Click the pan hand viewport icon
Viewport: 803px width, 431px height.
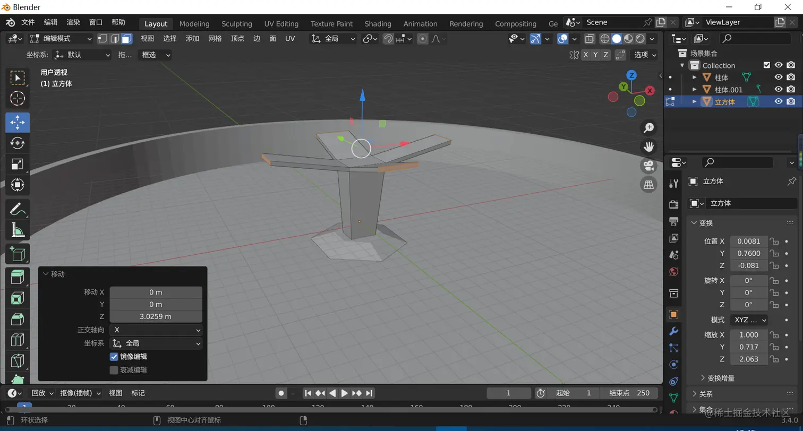pos(648,147)
